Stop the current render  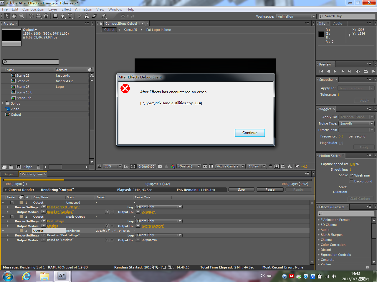(x=242, y=189)
